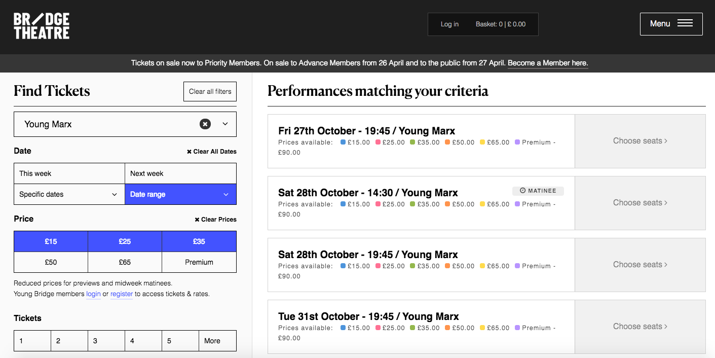Select 1 ticket

32,341
